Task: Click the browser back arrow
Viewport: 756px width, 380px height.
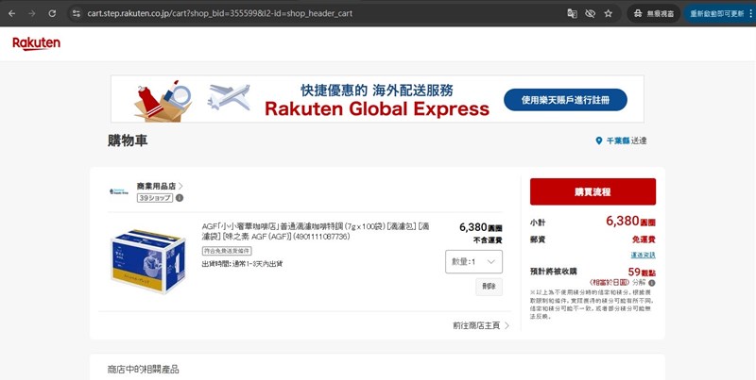Action: (x=11, y=13)
